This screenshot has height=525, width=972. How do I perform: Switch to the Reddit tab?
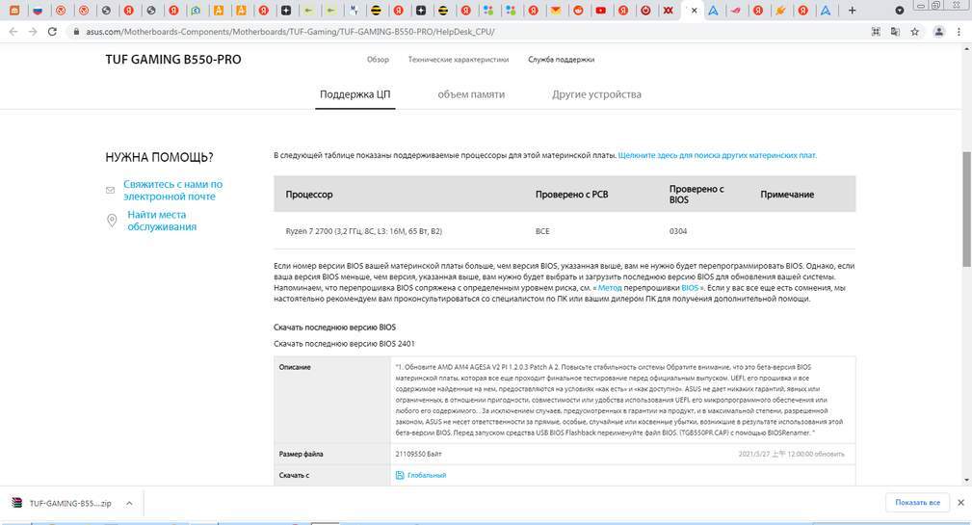click(x=578, y=11)
